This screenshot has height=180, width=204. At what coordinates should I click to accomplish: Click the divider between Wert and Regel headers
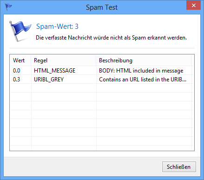click(31, 60)
